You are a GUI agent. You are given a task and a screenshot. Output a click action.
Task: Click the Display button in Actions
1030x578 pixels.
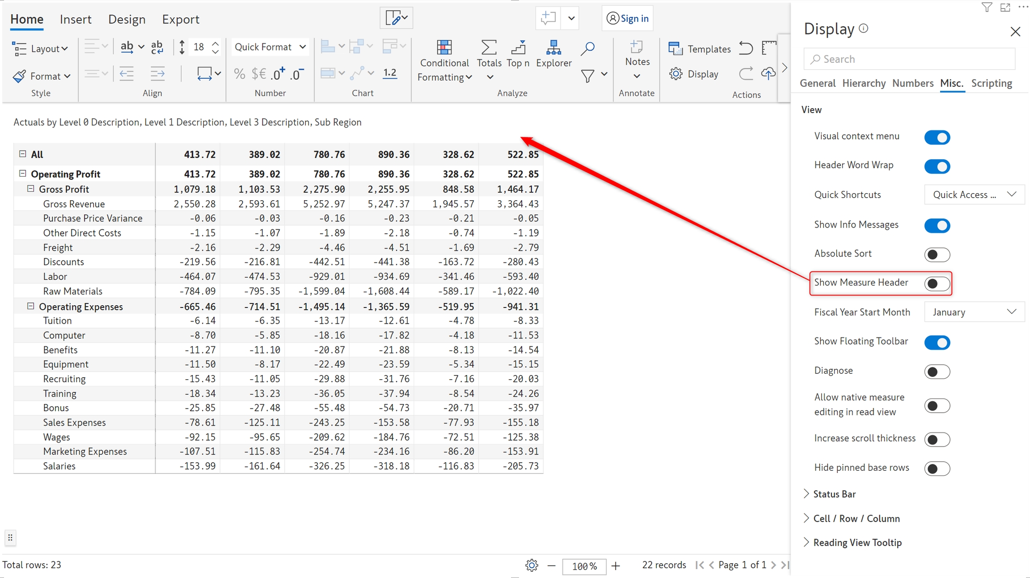694,74
